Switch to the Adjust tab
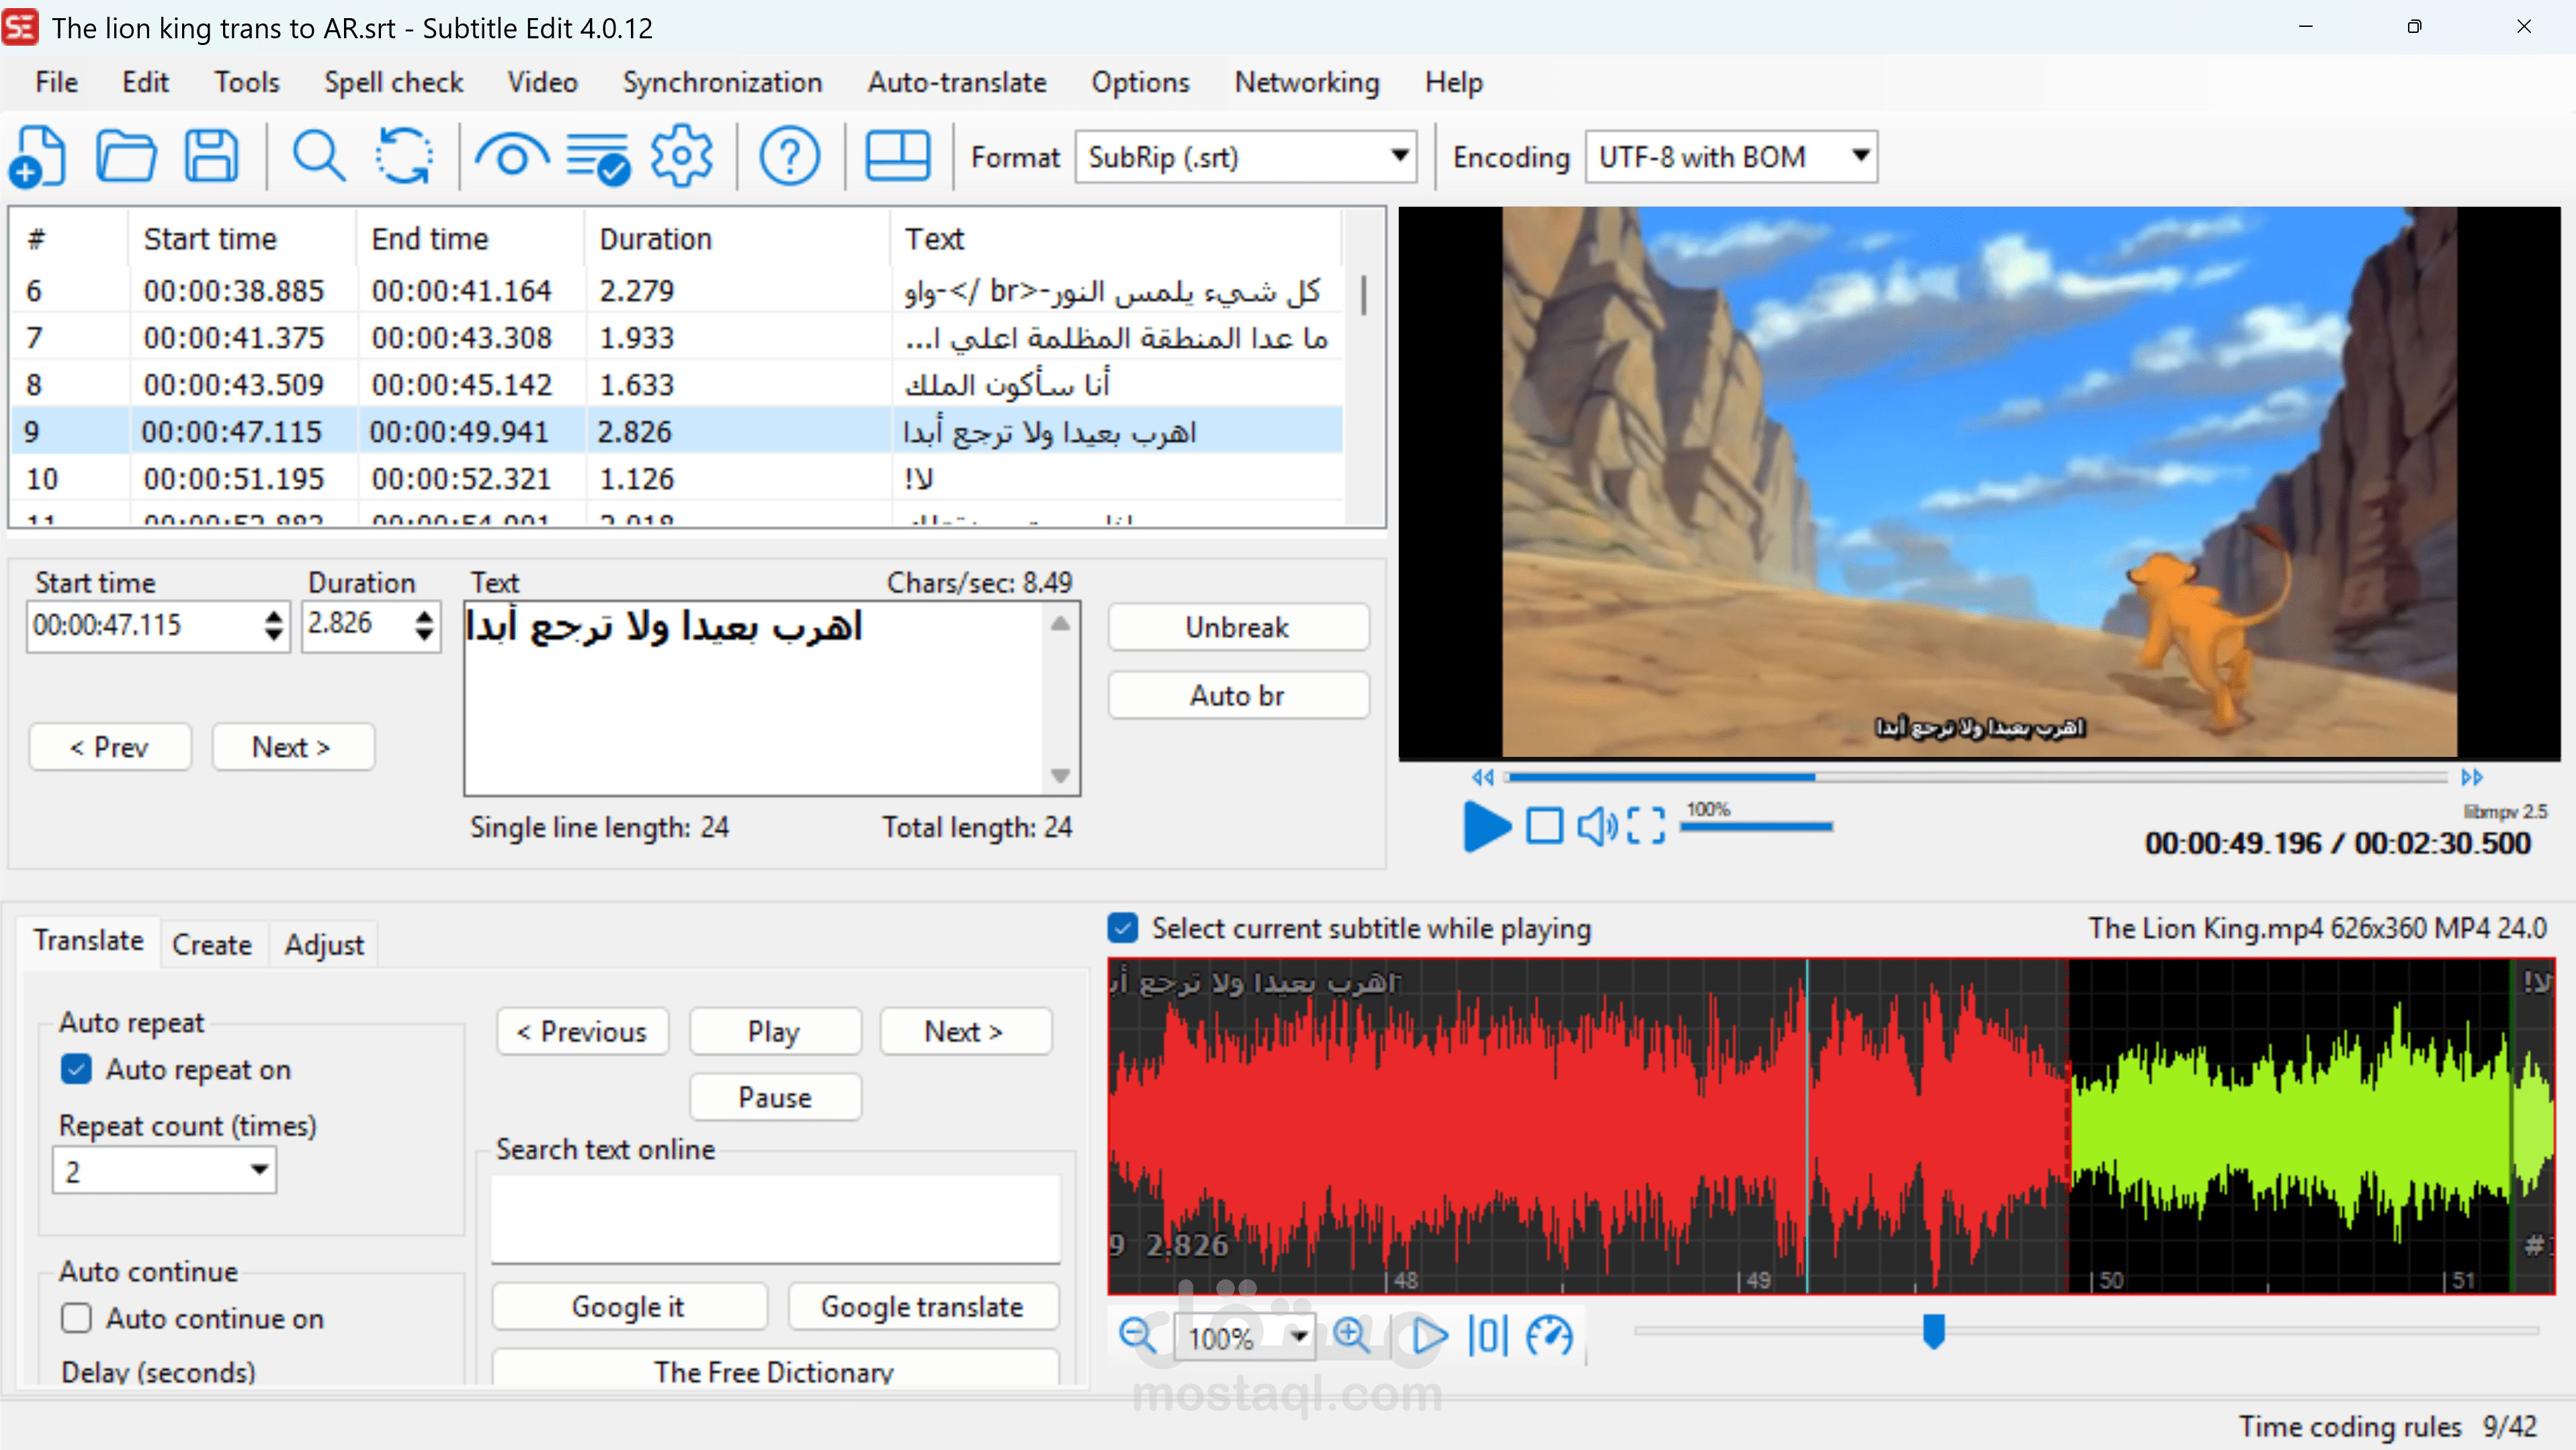 pyautogui.click(x=323, y=944)
